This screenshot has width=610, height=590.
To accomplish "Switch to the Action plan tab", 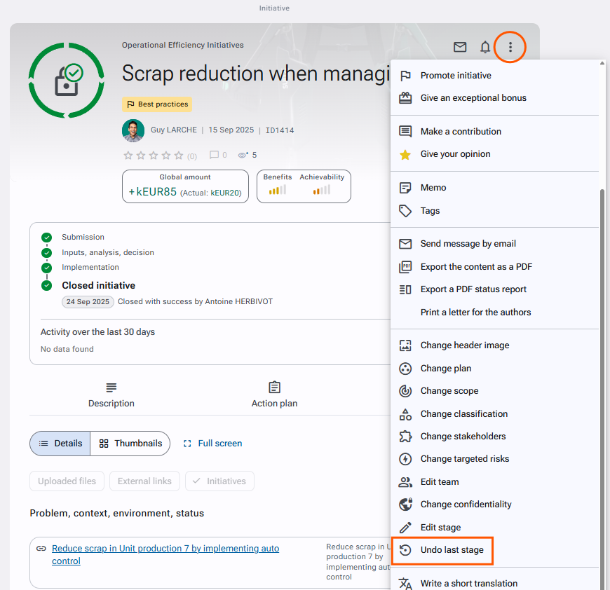I will 274,395.
